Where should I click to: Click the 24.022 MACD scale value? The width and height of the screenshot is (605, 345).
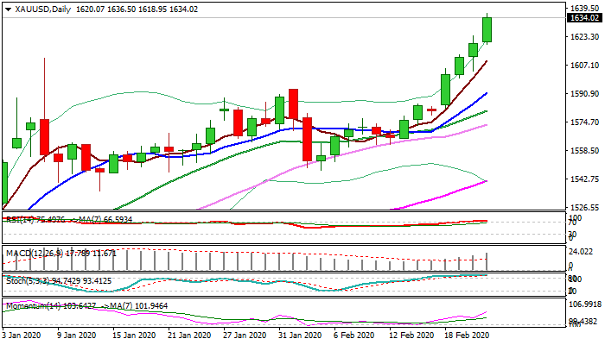[581, 252]
